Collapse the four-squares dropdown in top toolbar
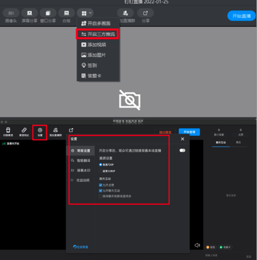 coord(85,13)
